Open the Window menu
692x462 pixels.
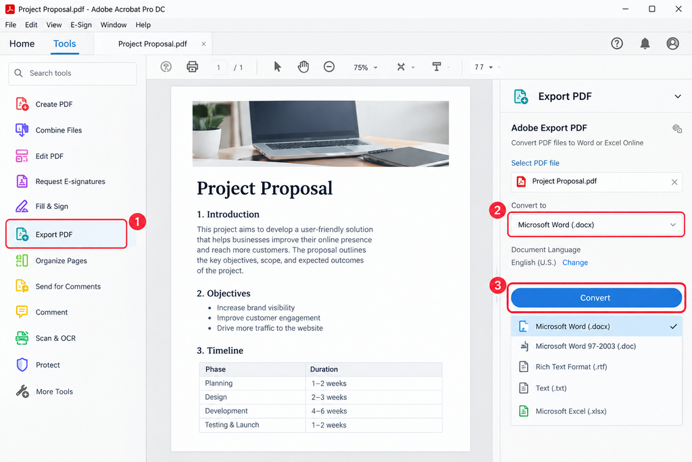[114, 25]
